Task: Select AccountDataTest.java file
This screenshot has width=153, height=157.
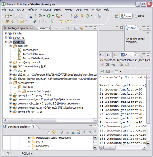Action: [x=35, y=58]
